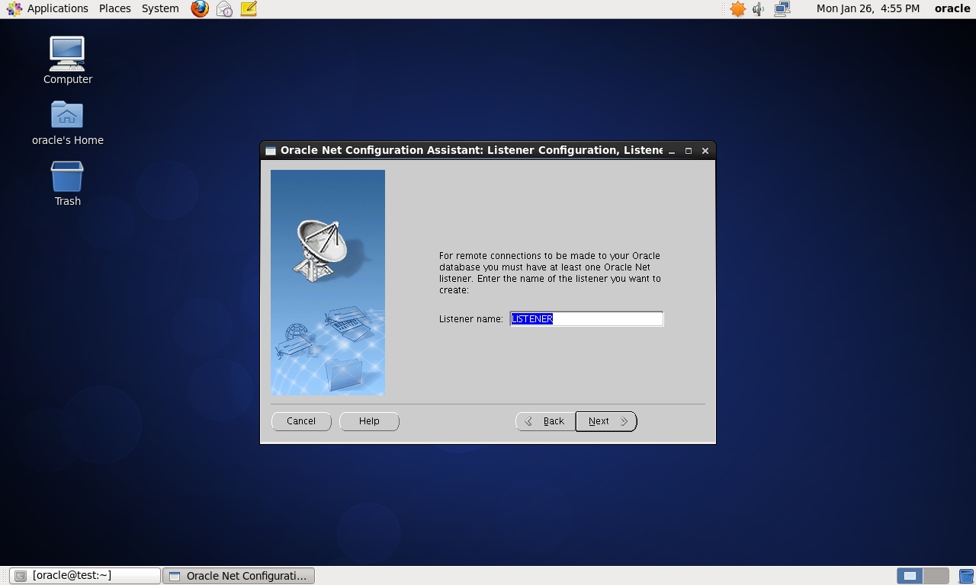976x585 pixels.
Task: Open the Evolution mail launcher icon
Action: point(224,8)
